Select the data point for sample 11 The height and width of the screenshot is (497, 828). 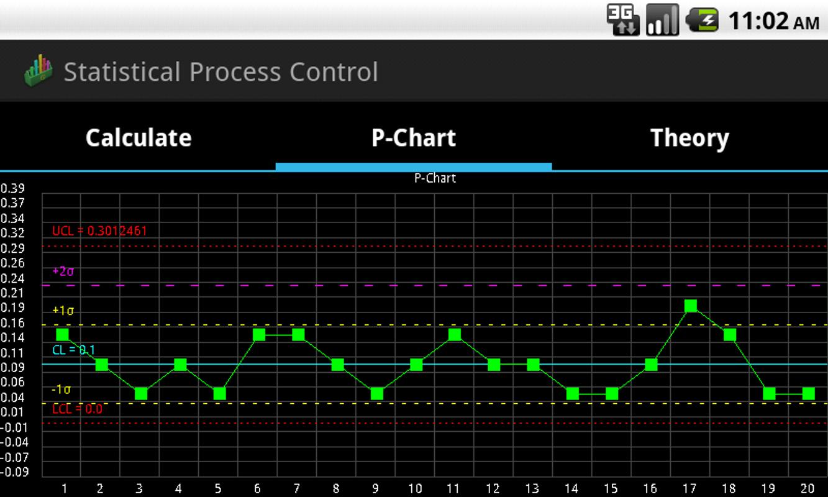pos(455,335)
